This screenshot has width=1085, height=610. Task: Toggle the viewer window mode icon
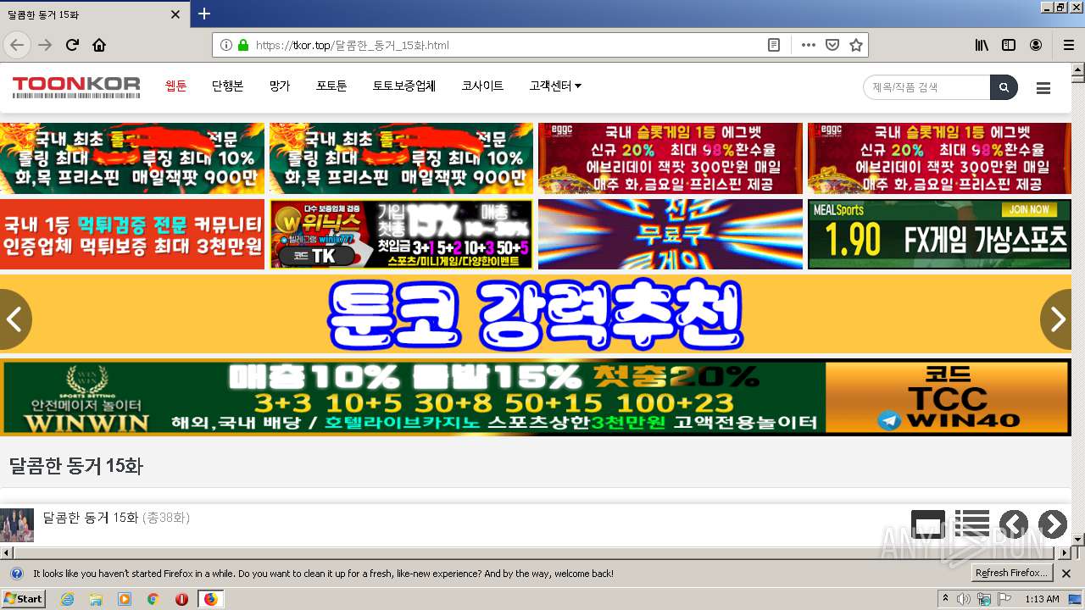[x=928, y=524]
